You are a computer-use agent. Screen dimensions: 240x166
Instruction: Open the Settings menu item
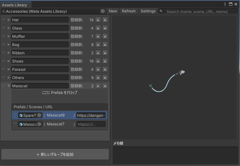tap(148, 11)
